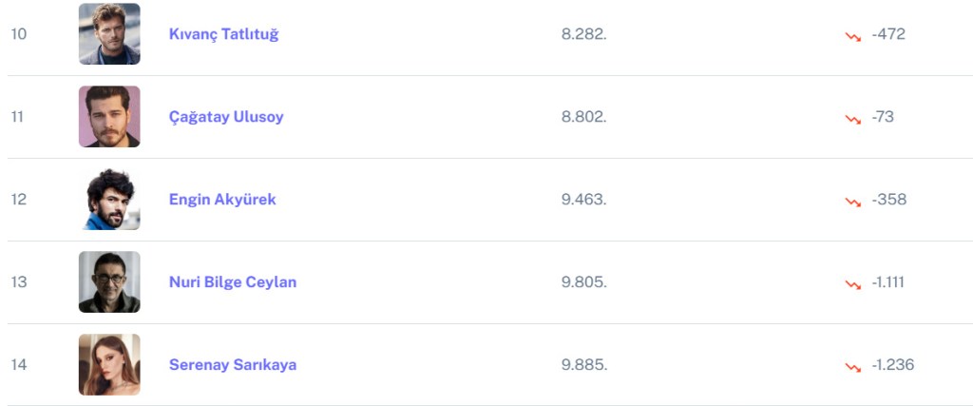Open the Engin Akyürek name link
This screenshot has height=406, width=973.
coord(222,200)
